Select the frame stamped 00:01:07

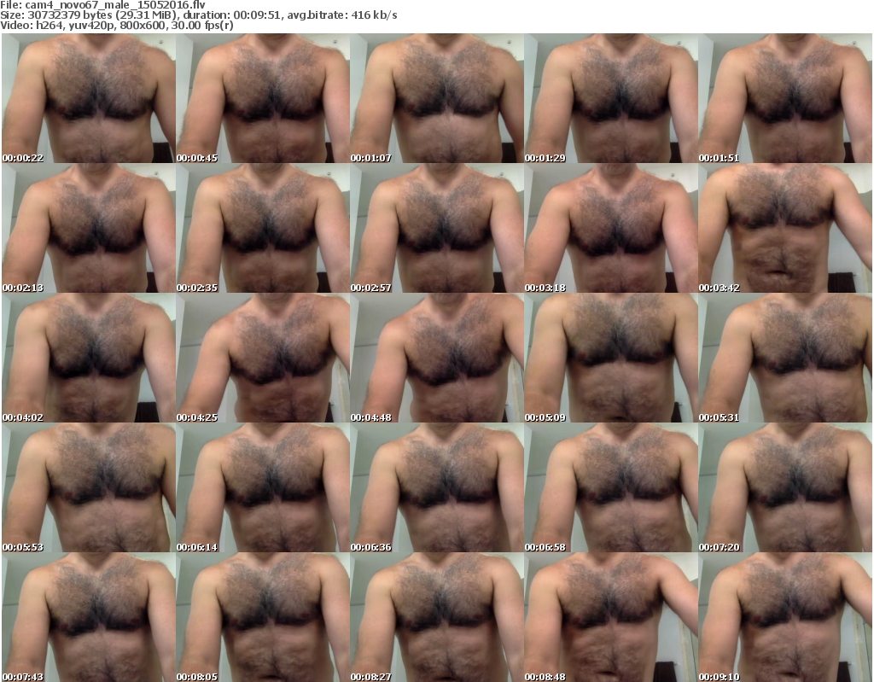coord(436,98)
